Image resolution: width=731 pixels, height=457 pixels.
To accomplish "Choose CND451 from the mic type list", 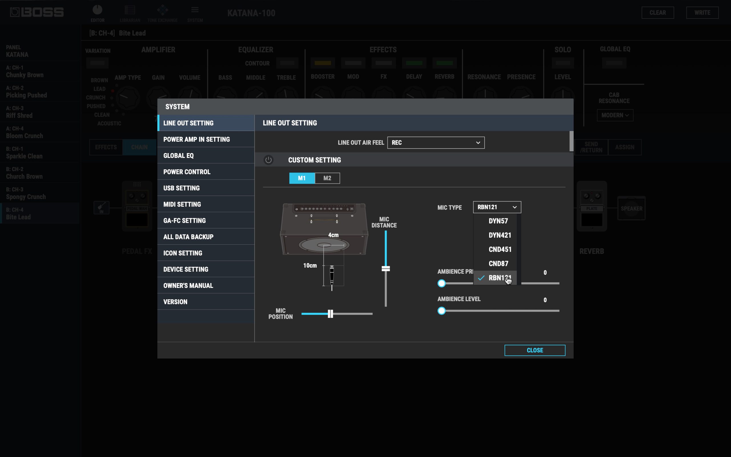I will point(495,249).
